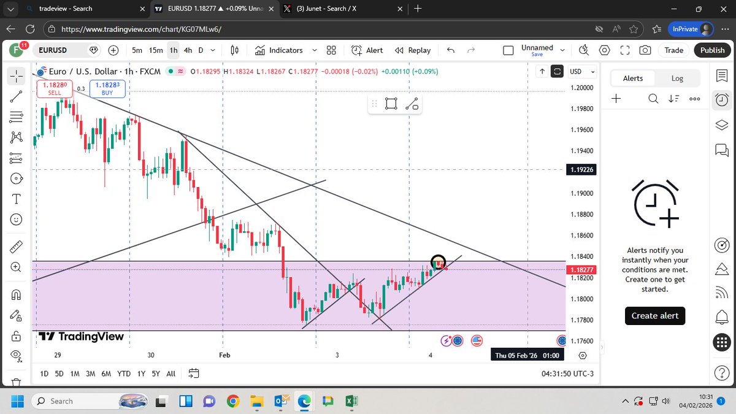Open the notifications bell icon
The image size is (736, 414).
pos(722,317)
